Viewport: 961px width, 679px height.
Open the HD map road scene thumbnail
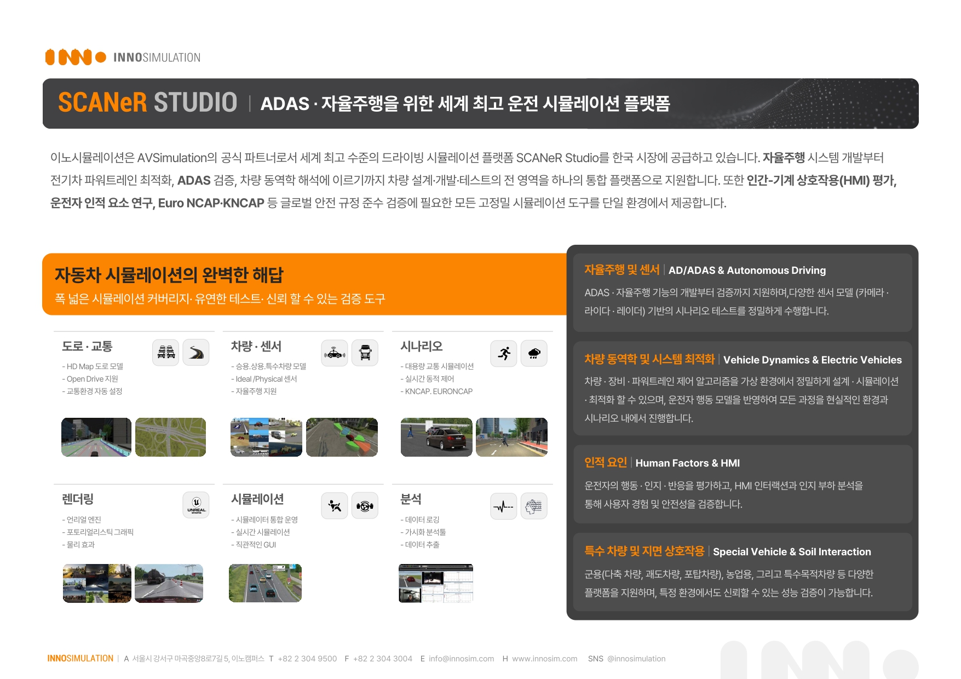click(96, 437)
